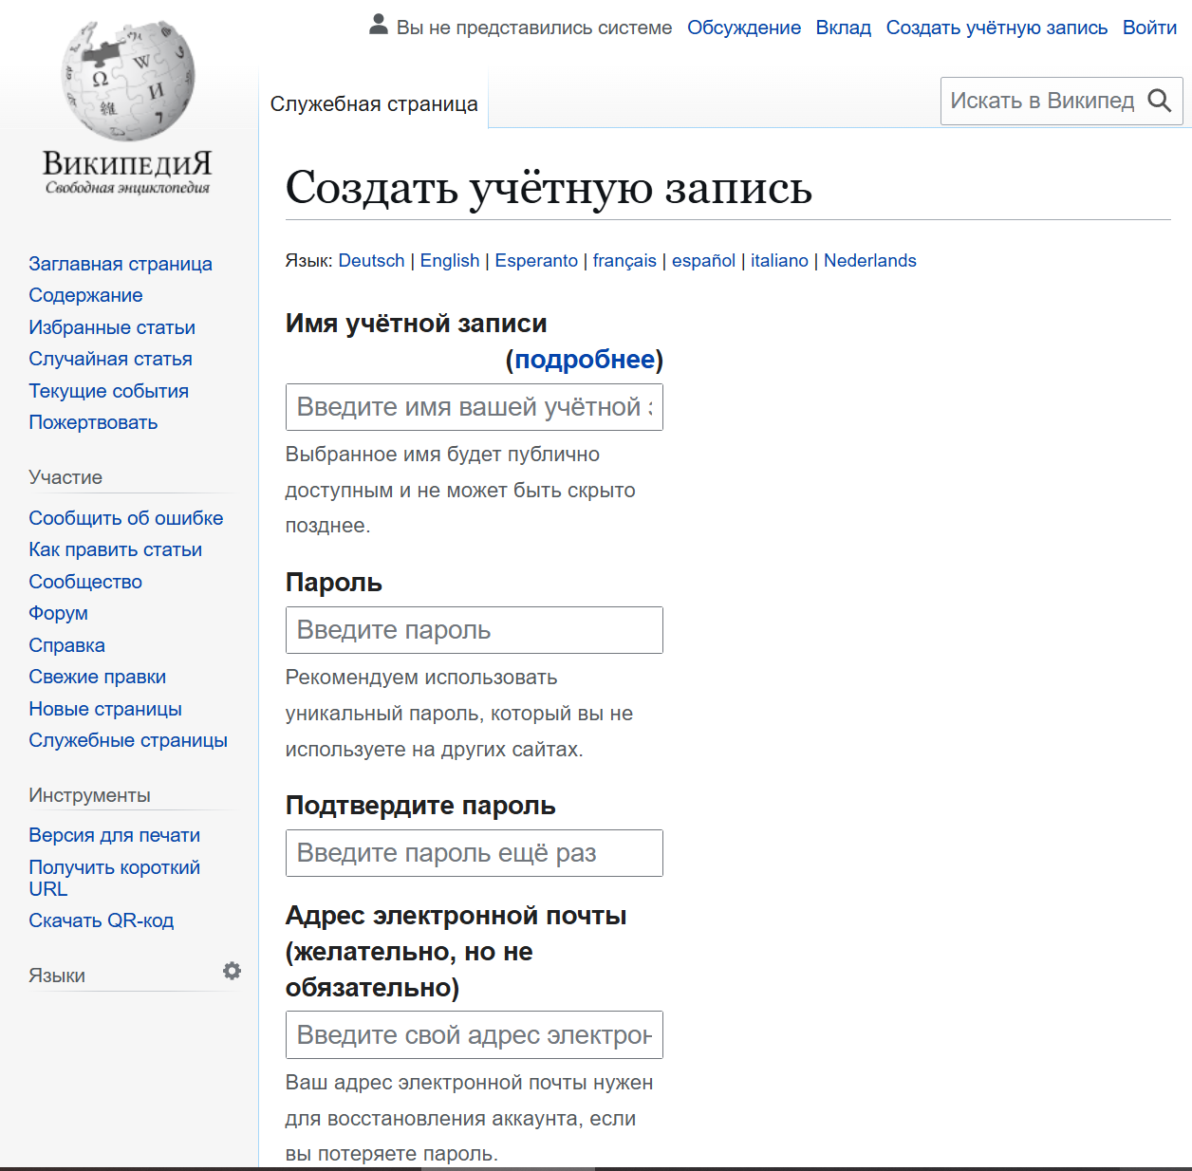
Task: Open Создать учётную запись top link
Action: coord(996,28)
